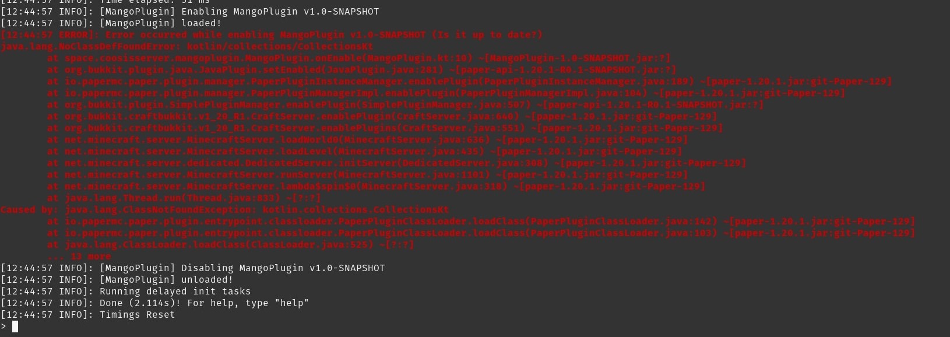
Task: Click the "Timings Reset" log line
Action: pyautogui.click(x=87, y=315)
